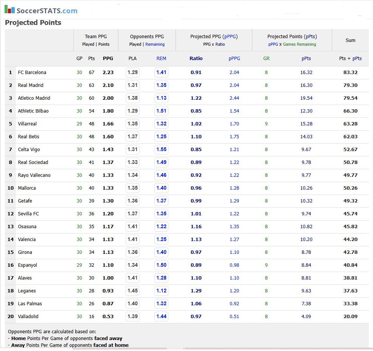Open the Real Madrid team row
This screenshot has height=351, width=373.
(187, 85)
